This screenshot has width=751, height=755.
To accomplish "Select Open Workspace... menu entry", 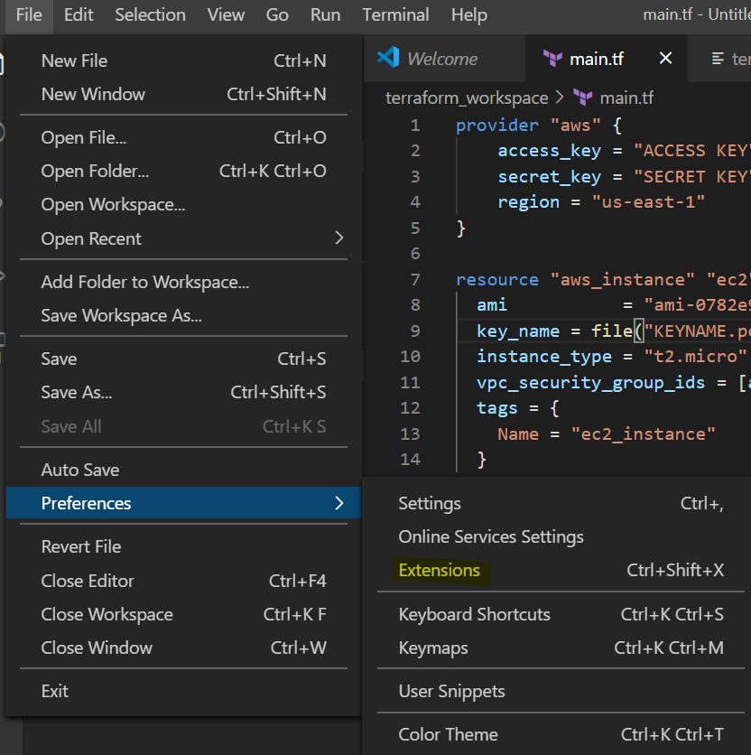I will pos(183,205).
